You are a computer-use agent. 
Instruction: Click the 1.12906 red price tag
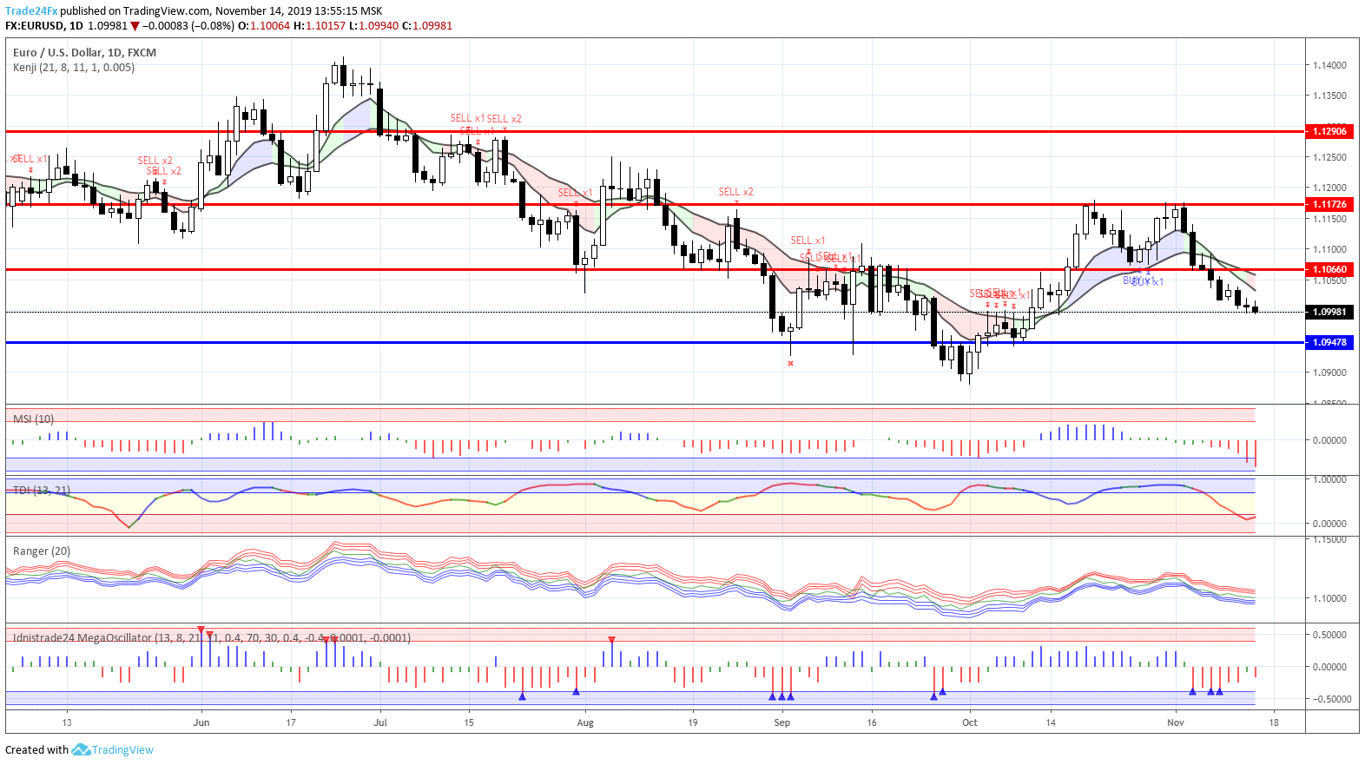click(1329, 131)
